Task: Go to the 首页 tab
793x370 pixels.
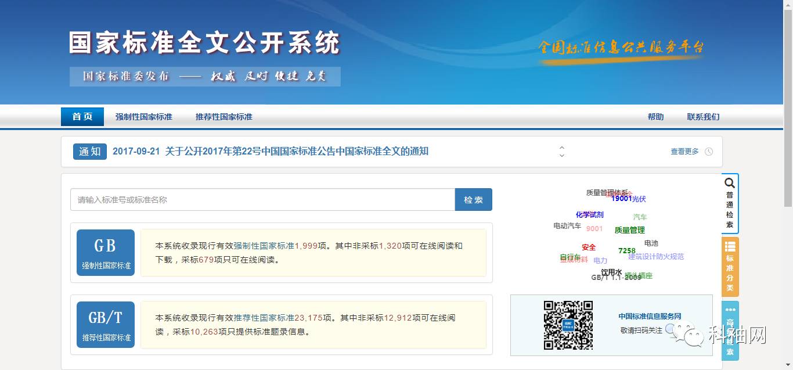Action: [82, 117]
